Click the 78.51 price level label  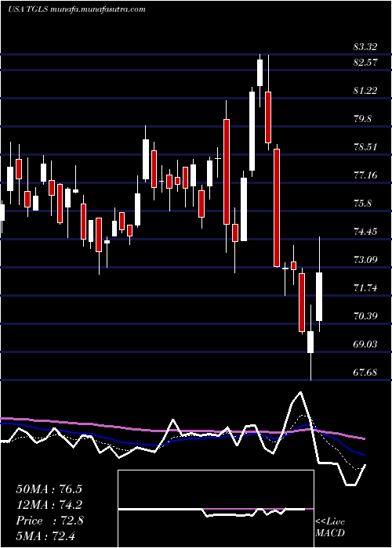click(365, 147)
